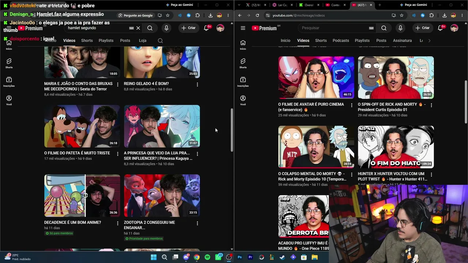Select Vídeos tab in left window
Viewport: 468px width, 263px height.
69,41
